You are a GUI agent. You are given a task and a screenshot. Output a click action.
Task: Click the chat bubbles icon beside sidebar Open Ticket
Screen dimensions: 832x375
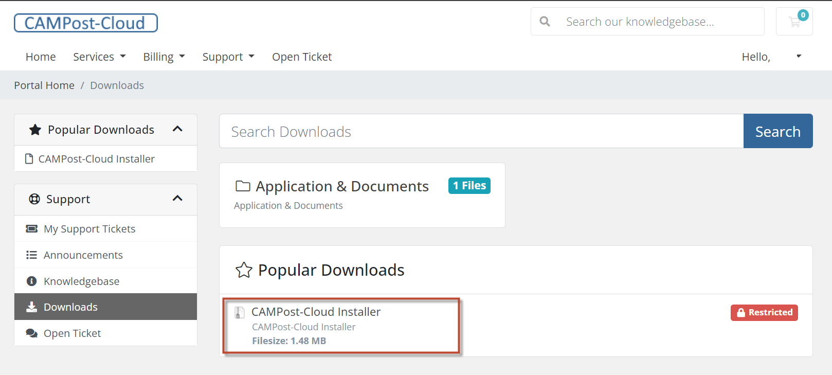coord(32,333)
